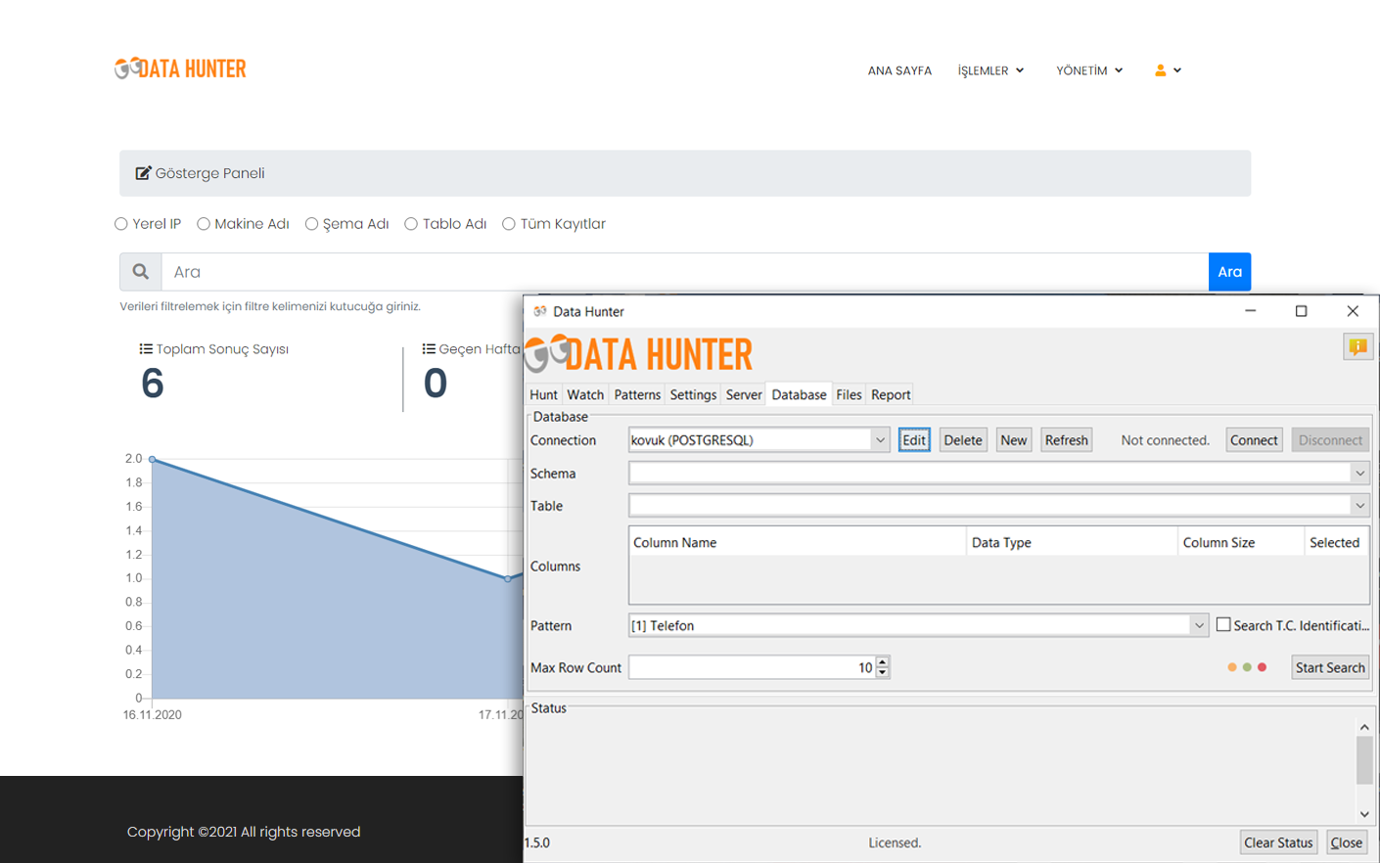
Task: Click the yellow notification icon in Data Hunter window
Action: [1357, 346]
